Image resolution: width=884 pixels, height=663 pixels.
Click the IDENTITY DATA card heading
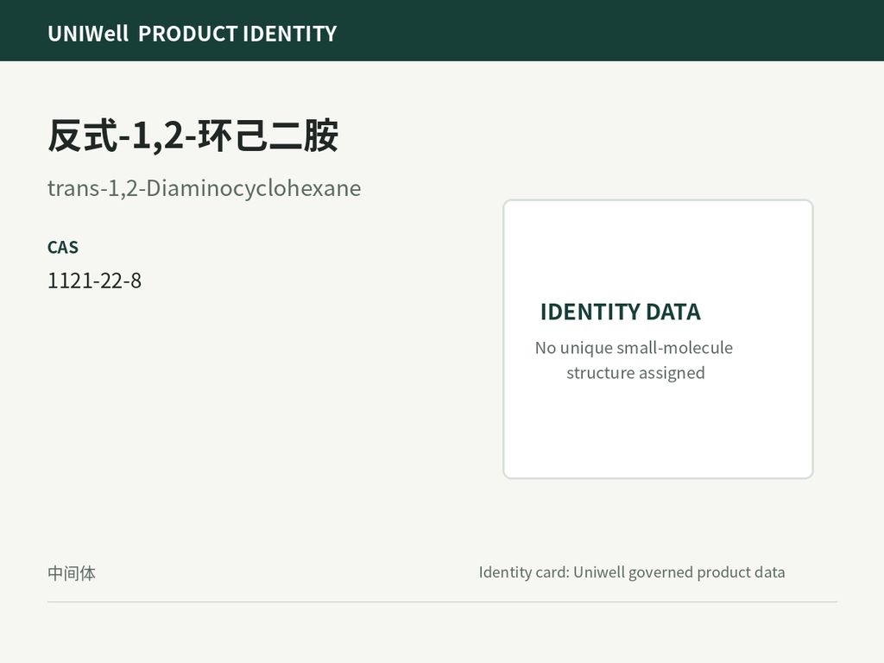click(620, 312)
